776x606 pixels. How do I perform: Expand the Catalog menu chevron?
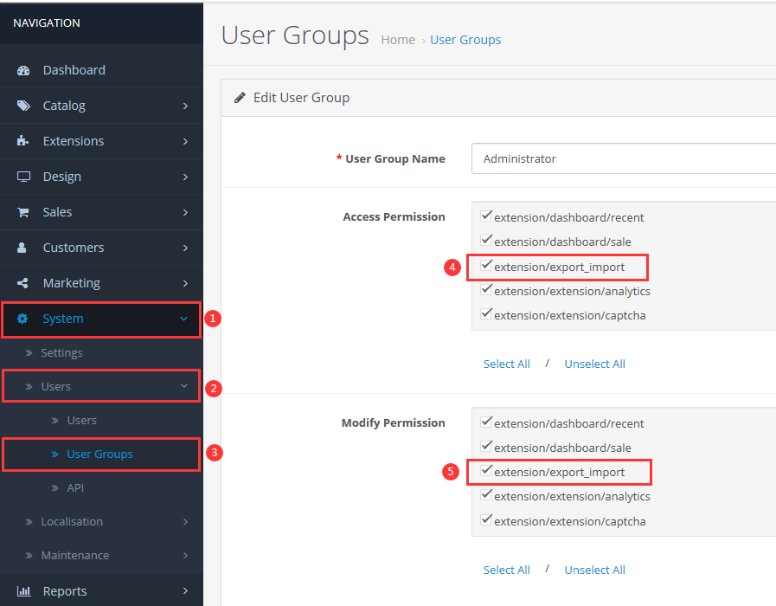(x=185, y=106)
